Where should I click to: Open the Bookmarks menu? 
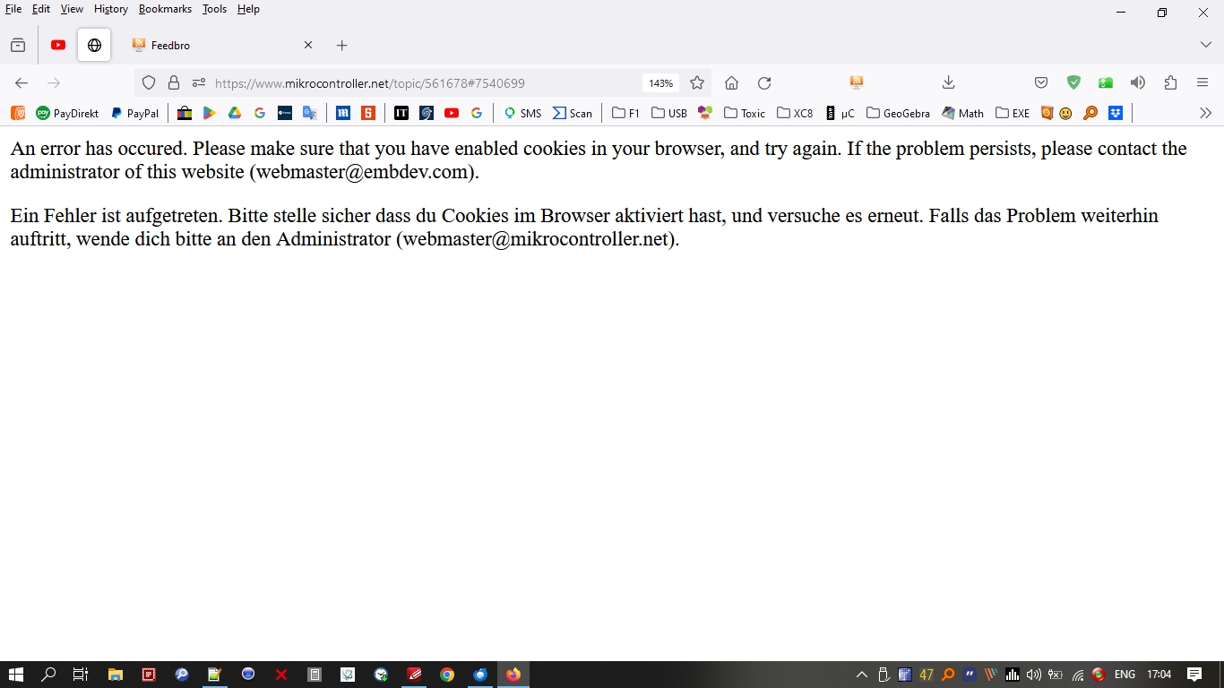(165, 9)
